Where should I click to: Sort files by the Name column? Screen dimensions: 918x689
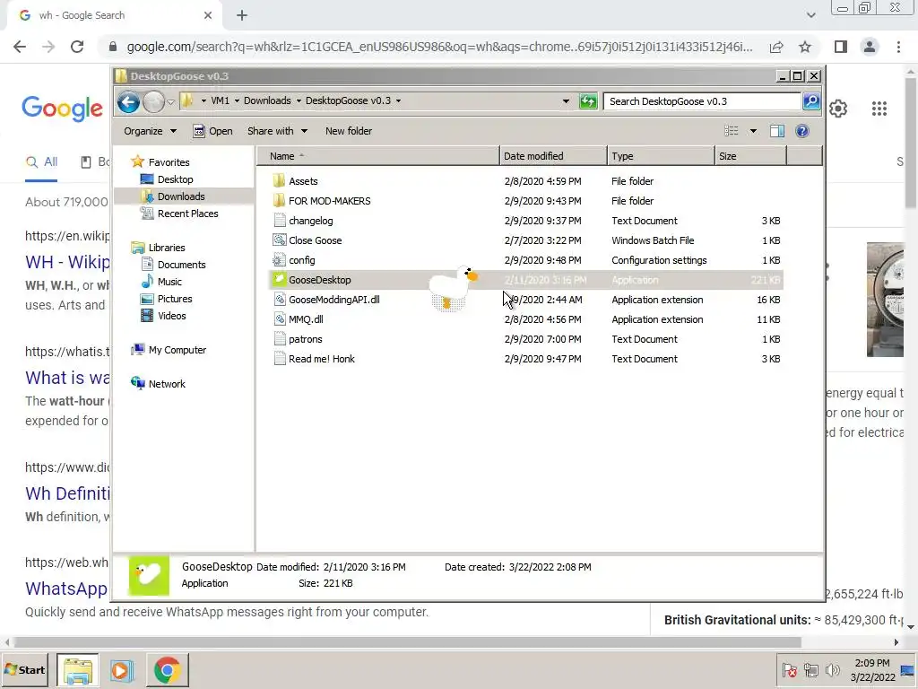378,156
